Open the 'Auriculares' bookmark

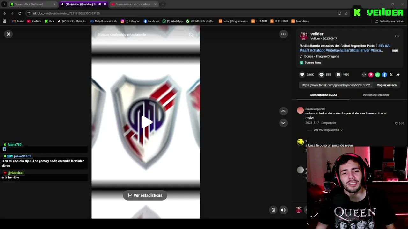[300, 21]
